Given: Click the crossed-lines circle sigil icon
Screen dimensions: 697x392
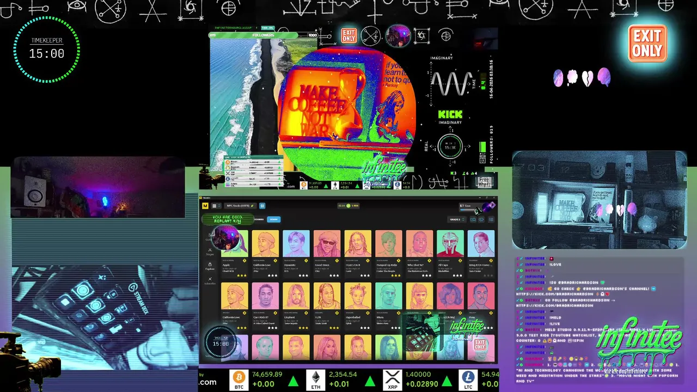Looking at the screenshot, I should pos(371,36).
